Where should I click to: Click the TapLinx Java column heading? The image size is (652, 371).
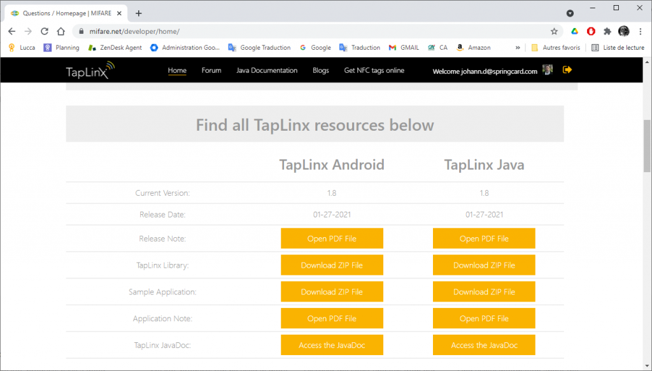pos(484,165)
